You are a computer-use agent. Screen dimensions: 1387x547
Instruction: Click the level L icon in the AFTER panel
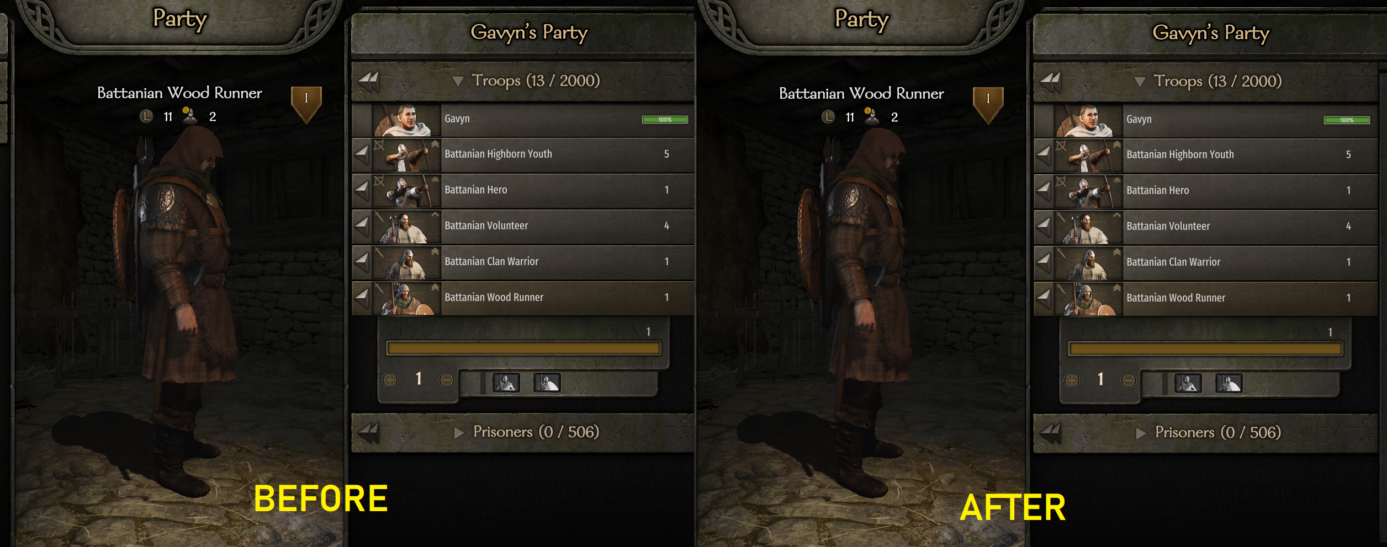point(828,117)
